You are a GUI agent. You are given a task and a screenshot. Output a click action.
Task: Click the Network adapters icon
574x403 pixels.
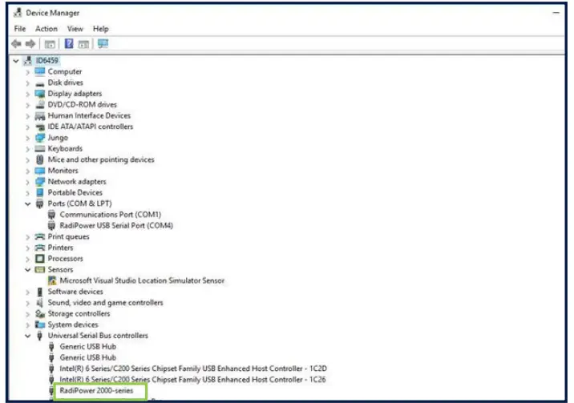(39, 182)
